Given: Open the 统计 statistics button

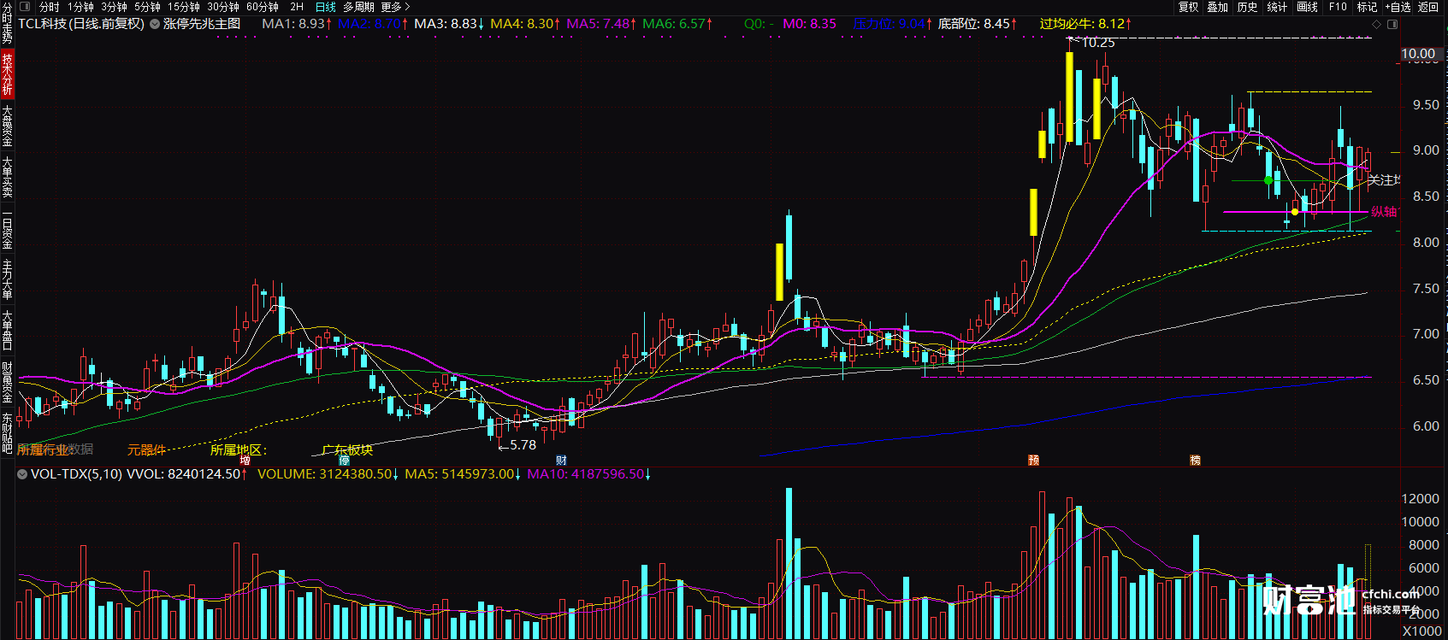Looking at the screenshot, I should point(1277,7).
